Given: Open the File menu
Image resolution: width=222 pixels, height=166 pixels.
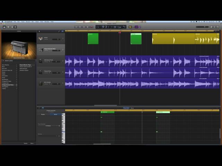Looking at the screenshot, I should pyautogui.click(x=15, y=22).
